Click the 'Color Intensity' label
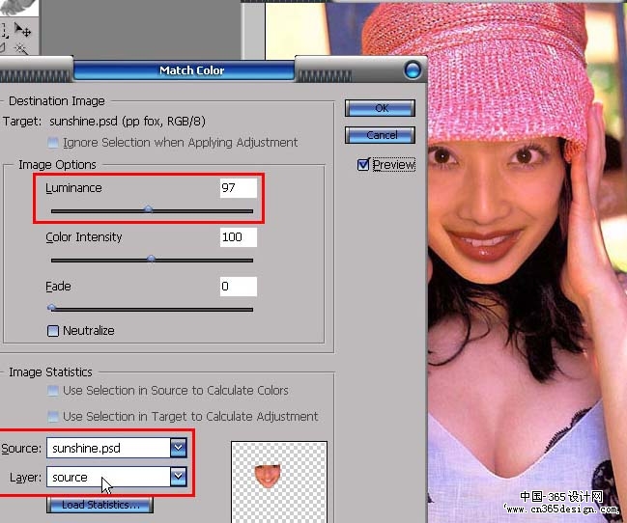Viewport: 627px width, 523px height. pyautogui.click(x=84, y=237)
